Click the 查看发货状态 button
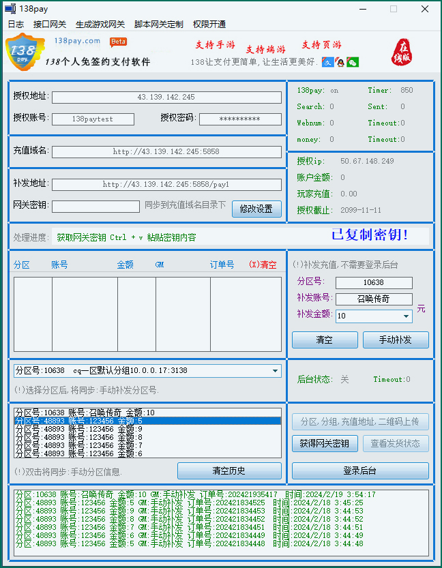Image resolution: width=442 pixels, height=568 pixels. (x=396, y=443)
